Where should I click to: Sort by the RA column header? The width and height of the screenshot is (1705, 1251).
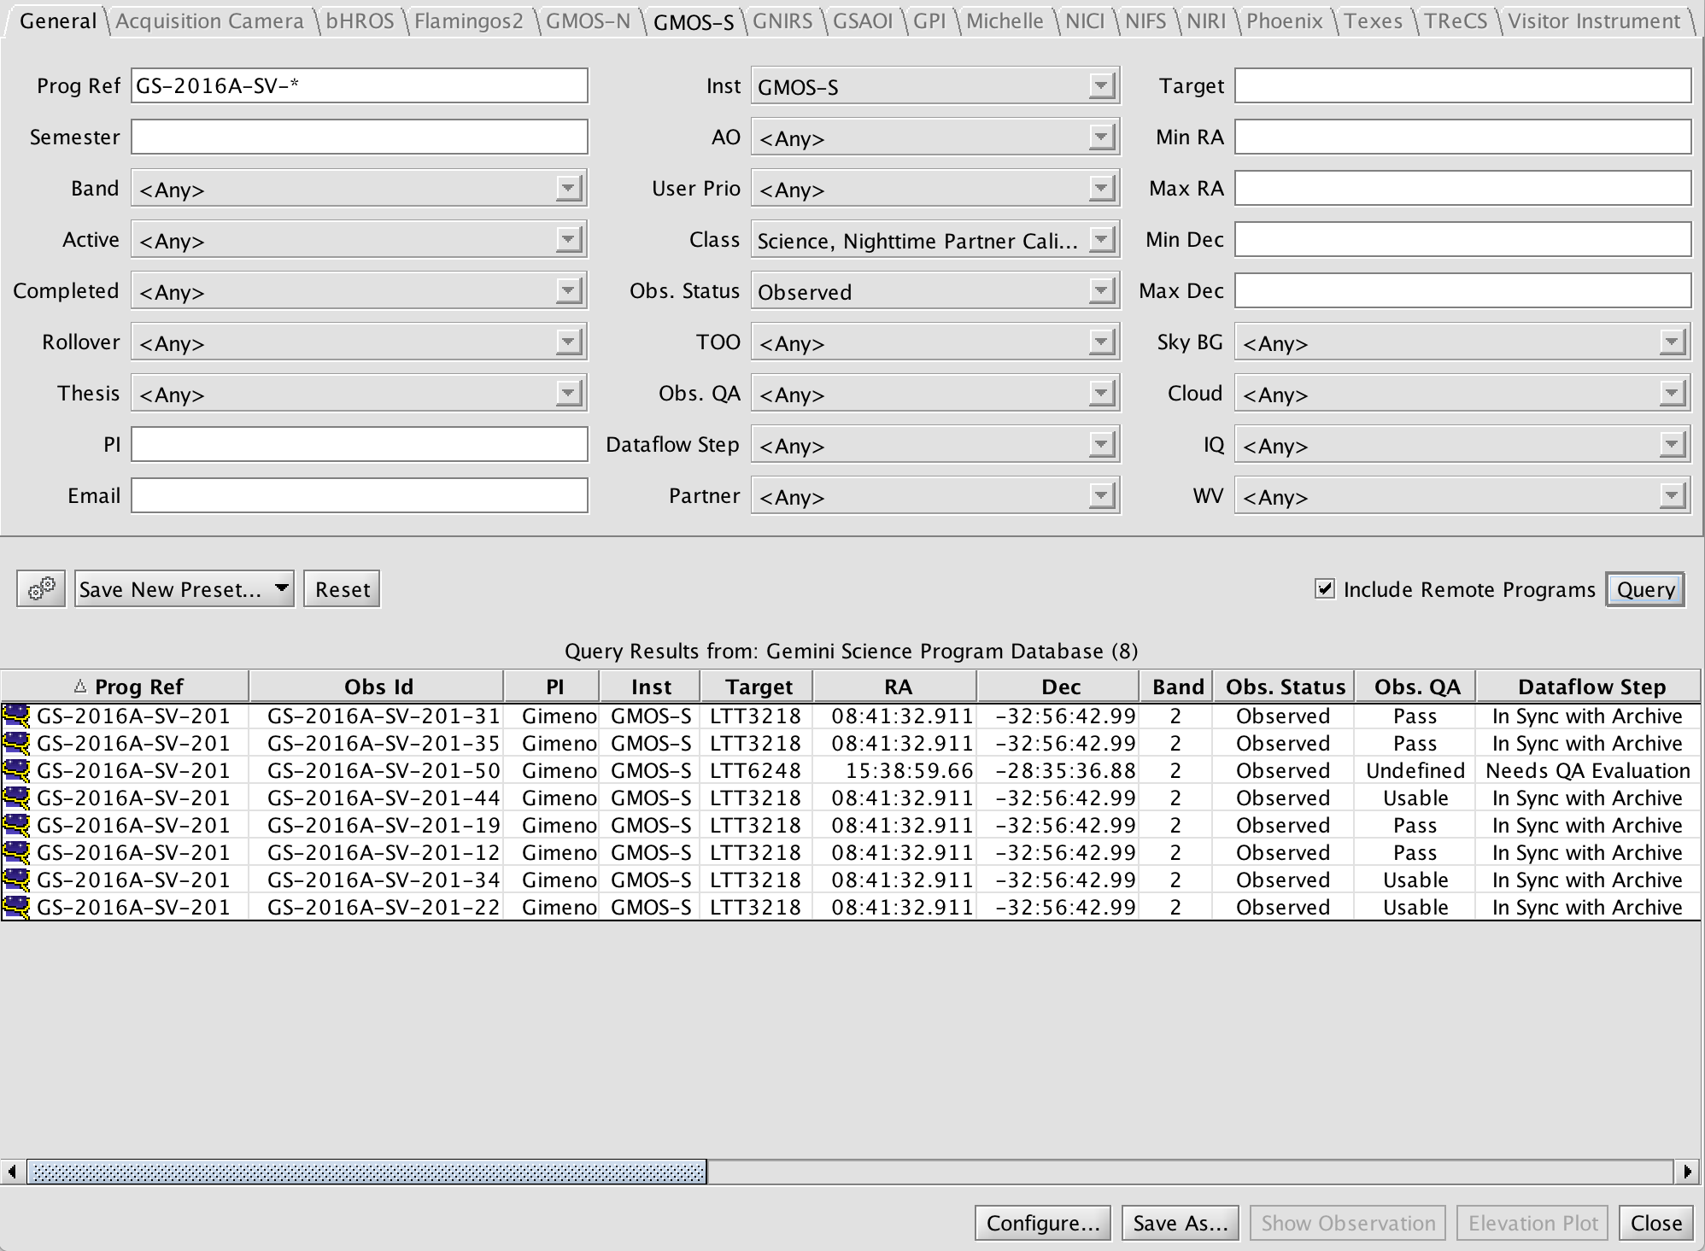click(x=897, y=687)
